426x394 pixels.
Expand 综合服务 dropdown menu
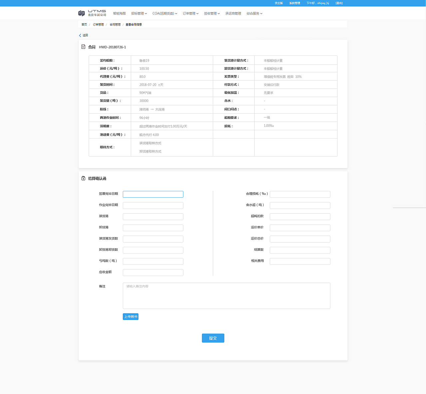point(255,14)
